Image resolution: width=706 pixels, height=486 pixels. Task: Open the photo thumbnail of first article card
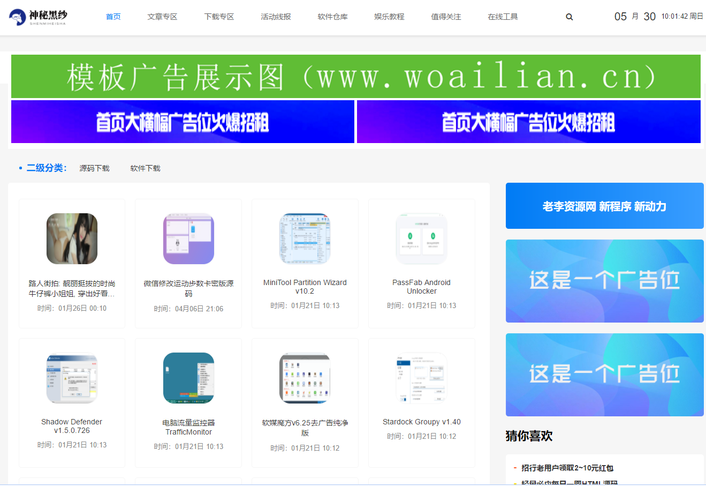pyautogui.click(x=72, y=239)
